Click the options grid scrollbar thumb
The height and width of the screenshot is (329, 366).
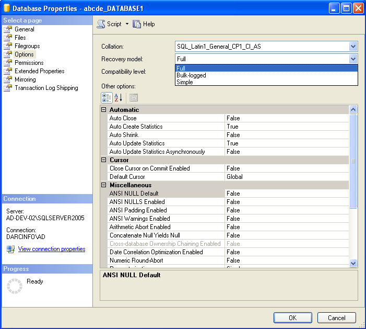tap(353, 161)
